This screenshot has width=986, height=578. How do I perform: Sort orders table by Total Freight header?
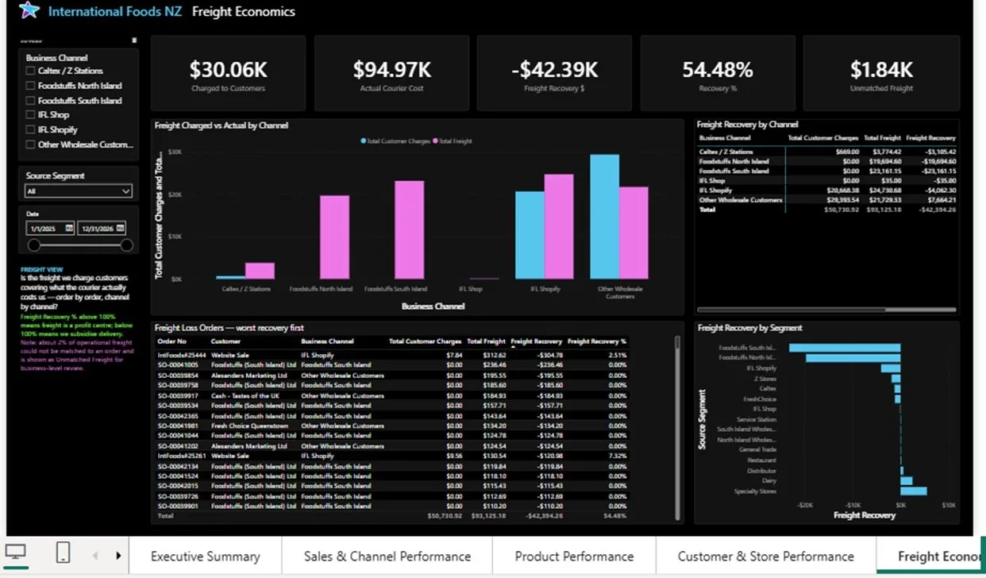pos(486,341)
